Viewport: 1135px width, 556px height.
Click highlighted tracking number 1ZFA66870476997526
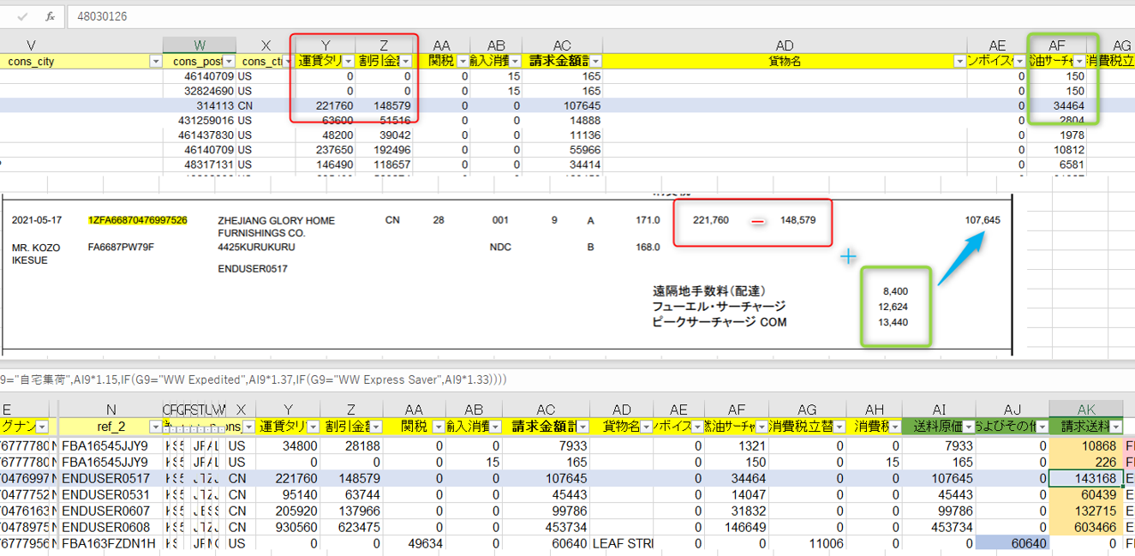click(x=138, y=220)
